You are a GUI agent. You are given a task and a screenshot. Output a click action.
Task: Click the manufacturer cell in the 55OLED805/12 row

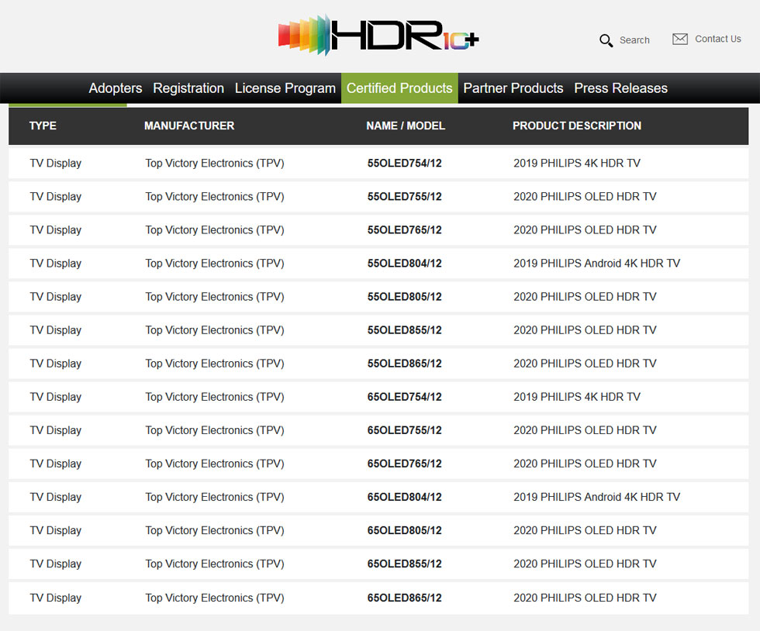coord(215,297)
